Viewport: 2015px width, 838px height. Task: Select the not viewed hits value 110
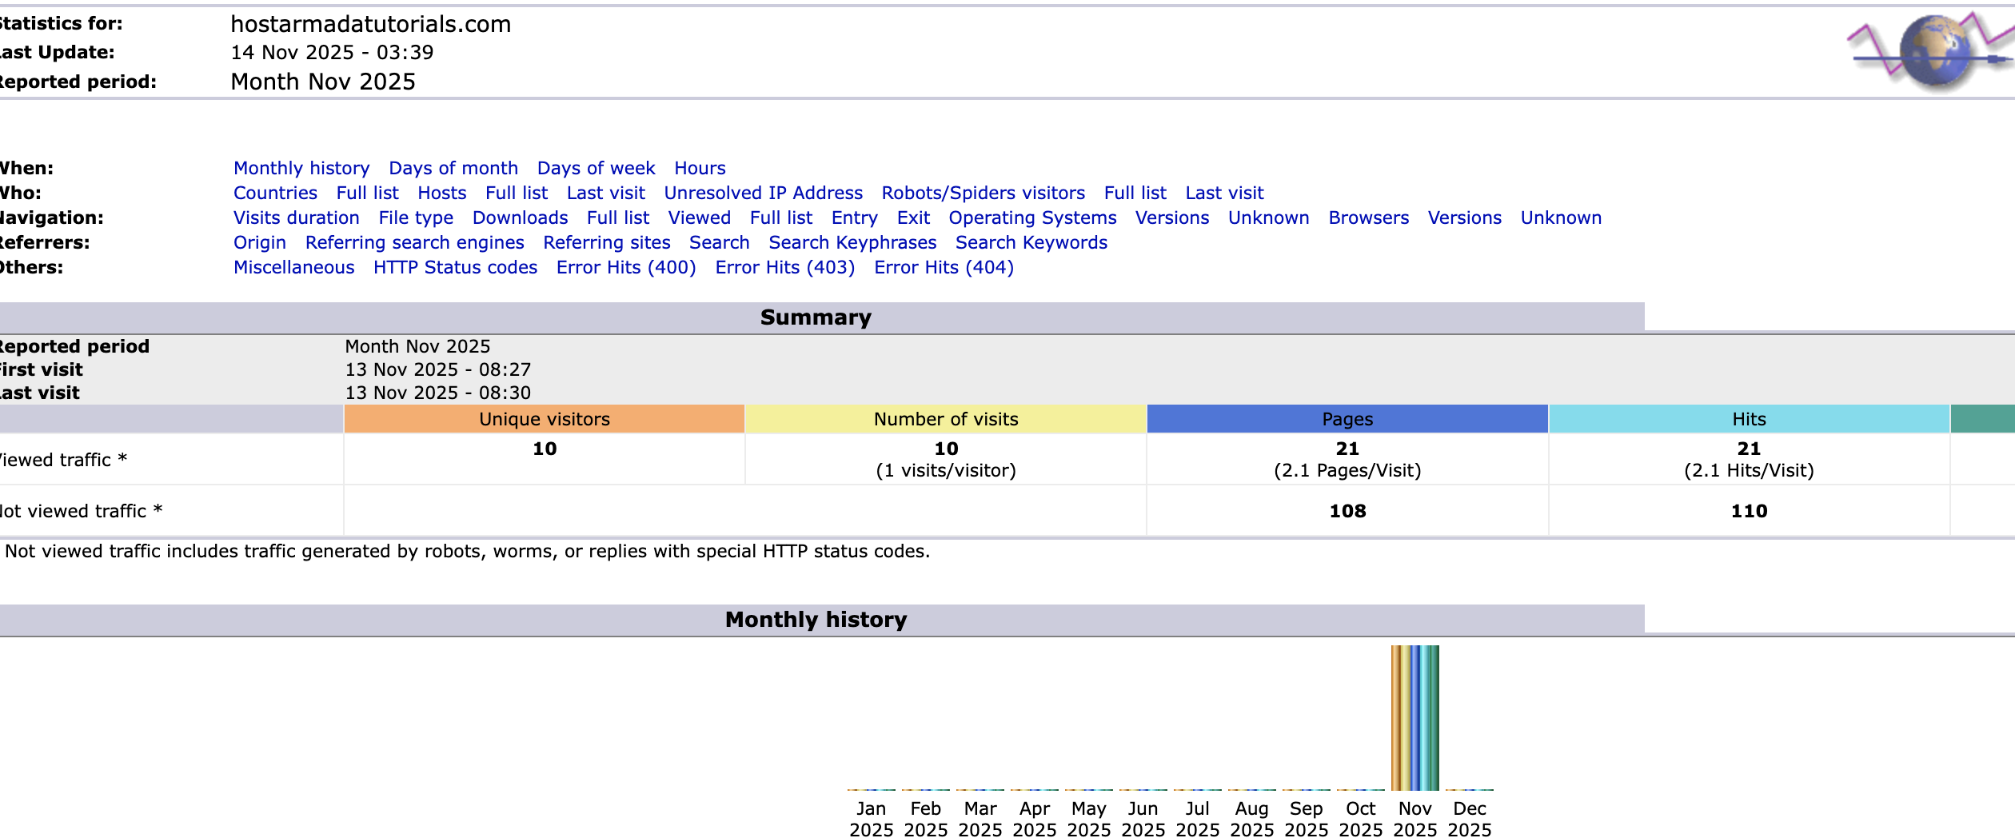pyautogui.click(x=1749, y=511)
